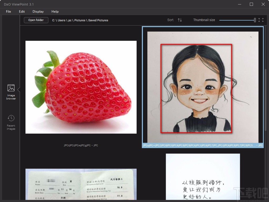The width and height of the screenshot is (269, 202).
Task: Click the strawberry image filename label
Action: tap(81, 145)
